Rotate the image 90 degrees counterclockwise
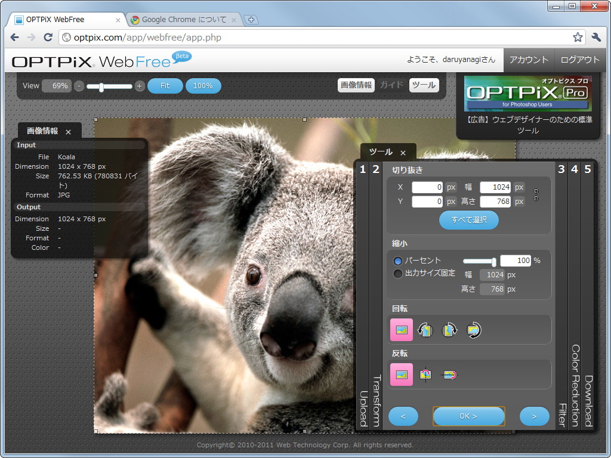The image size is (611, 458). point(425,330)
